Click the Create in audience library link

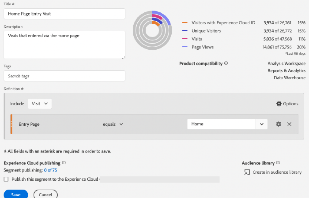pyautogui.click(x=277, y=172)
